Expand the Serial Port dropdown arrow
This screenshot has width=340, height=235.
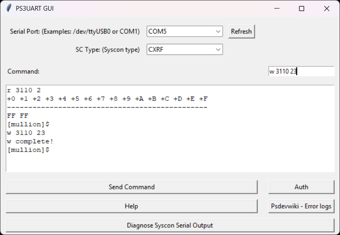(218, 32)
